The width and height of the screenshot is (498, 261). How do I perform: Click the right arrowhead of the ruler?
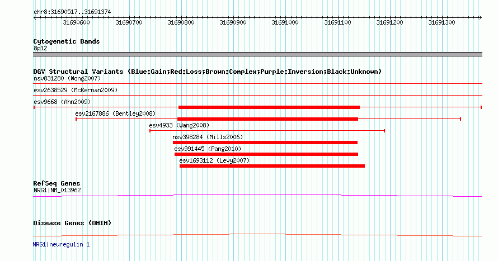point(480,18)
